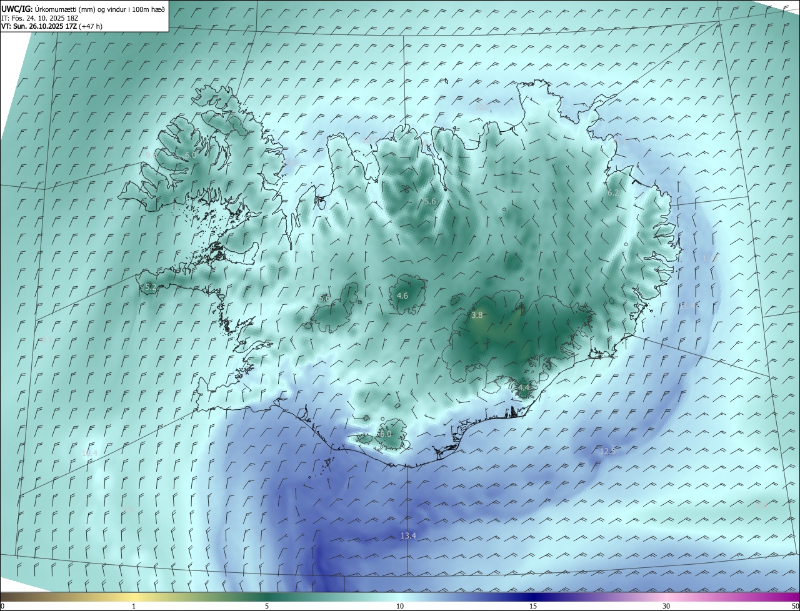Click the 11.4 value off the east coast

[x=688, y=305]
